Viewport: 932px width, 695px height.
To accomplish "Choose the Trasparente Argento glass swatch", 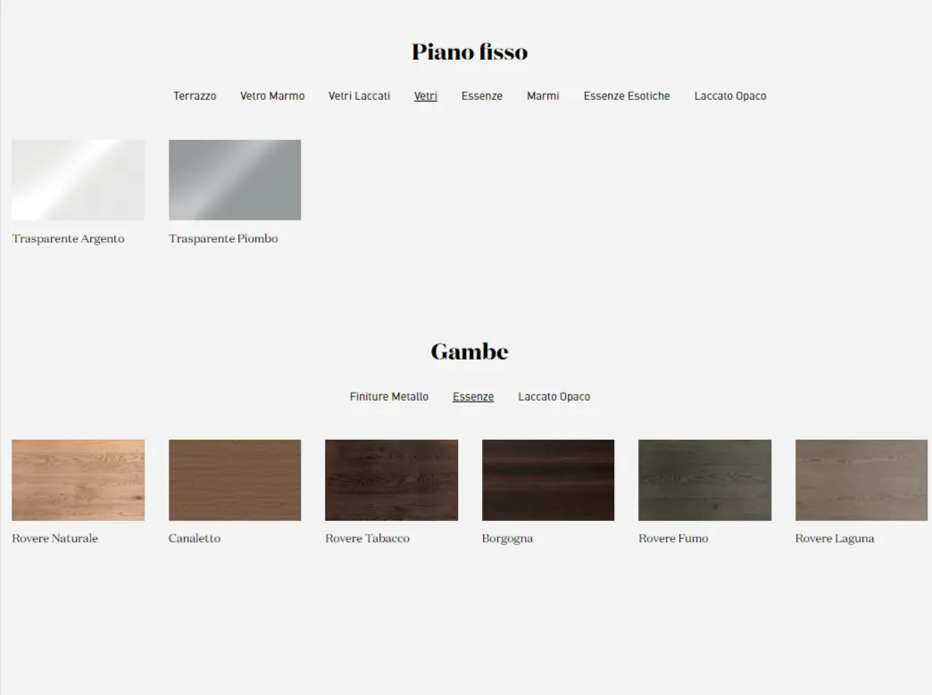I will pos(78,180).
